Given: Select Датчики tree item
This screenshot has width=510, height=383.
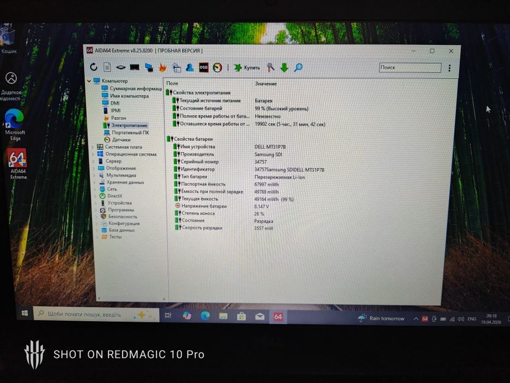Looking at the screenshot, I should point(118,140).
